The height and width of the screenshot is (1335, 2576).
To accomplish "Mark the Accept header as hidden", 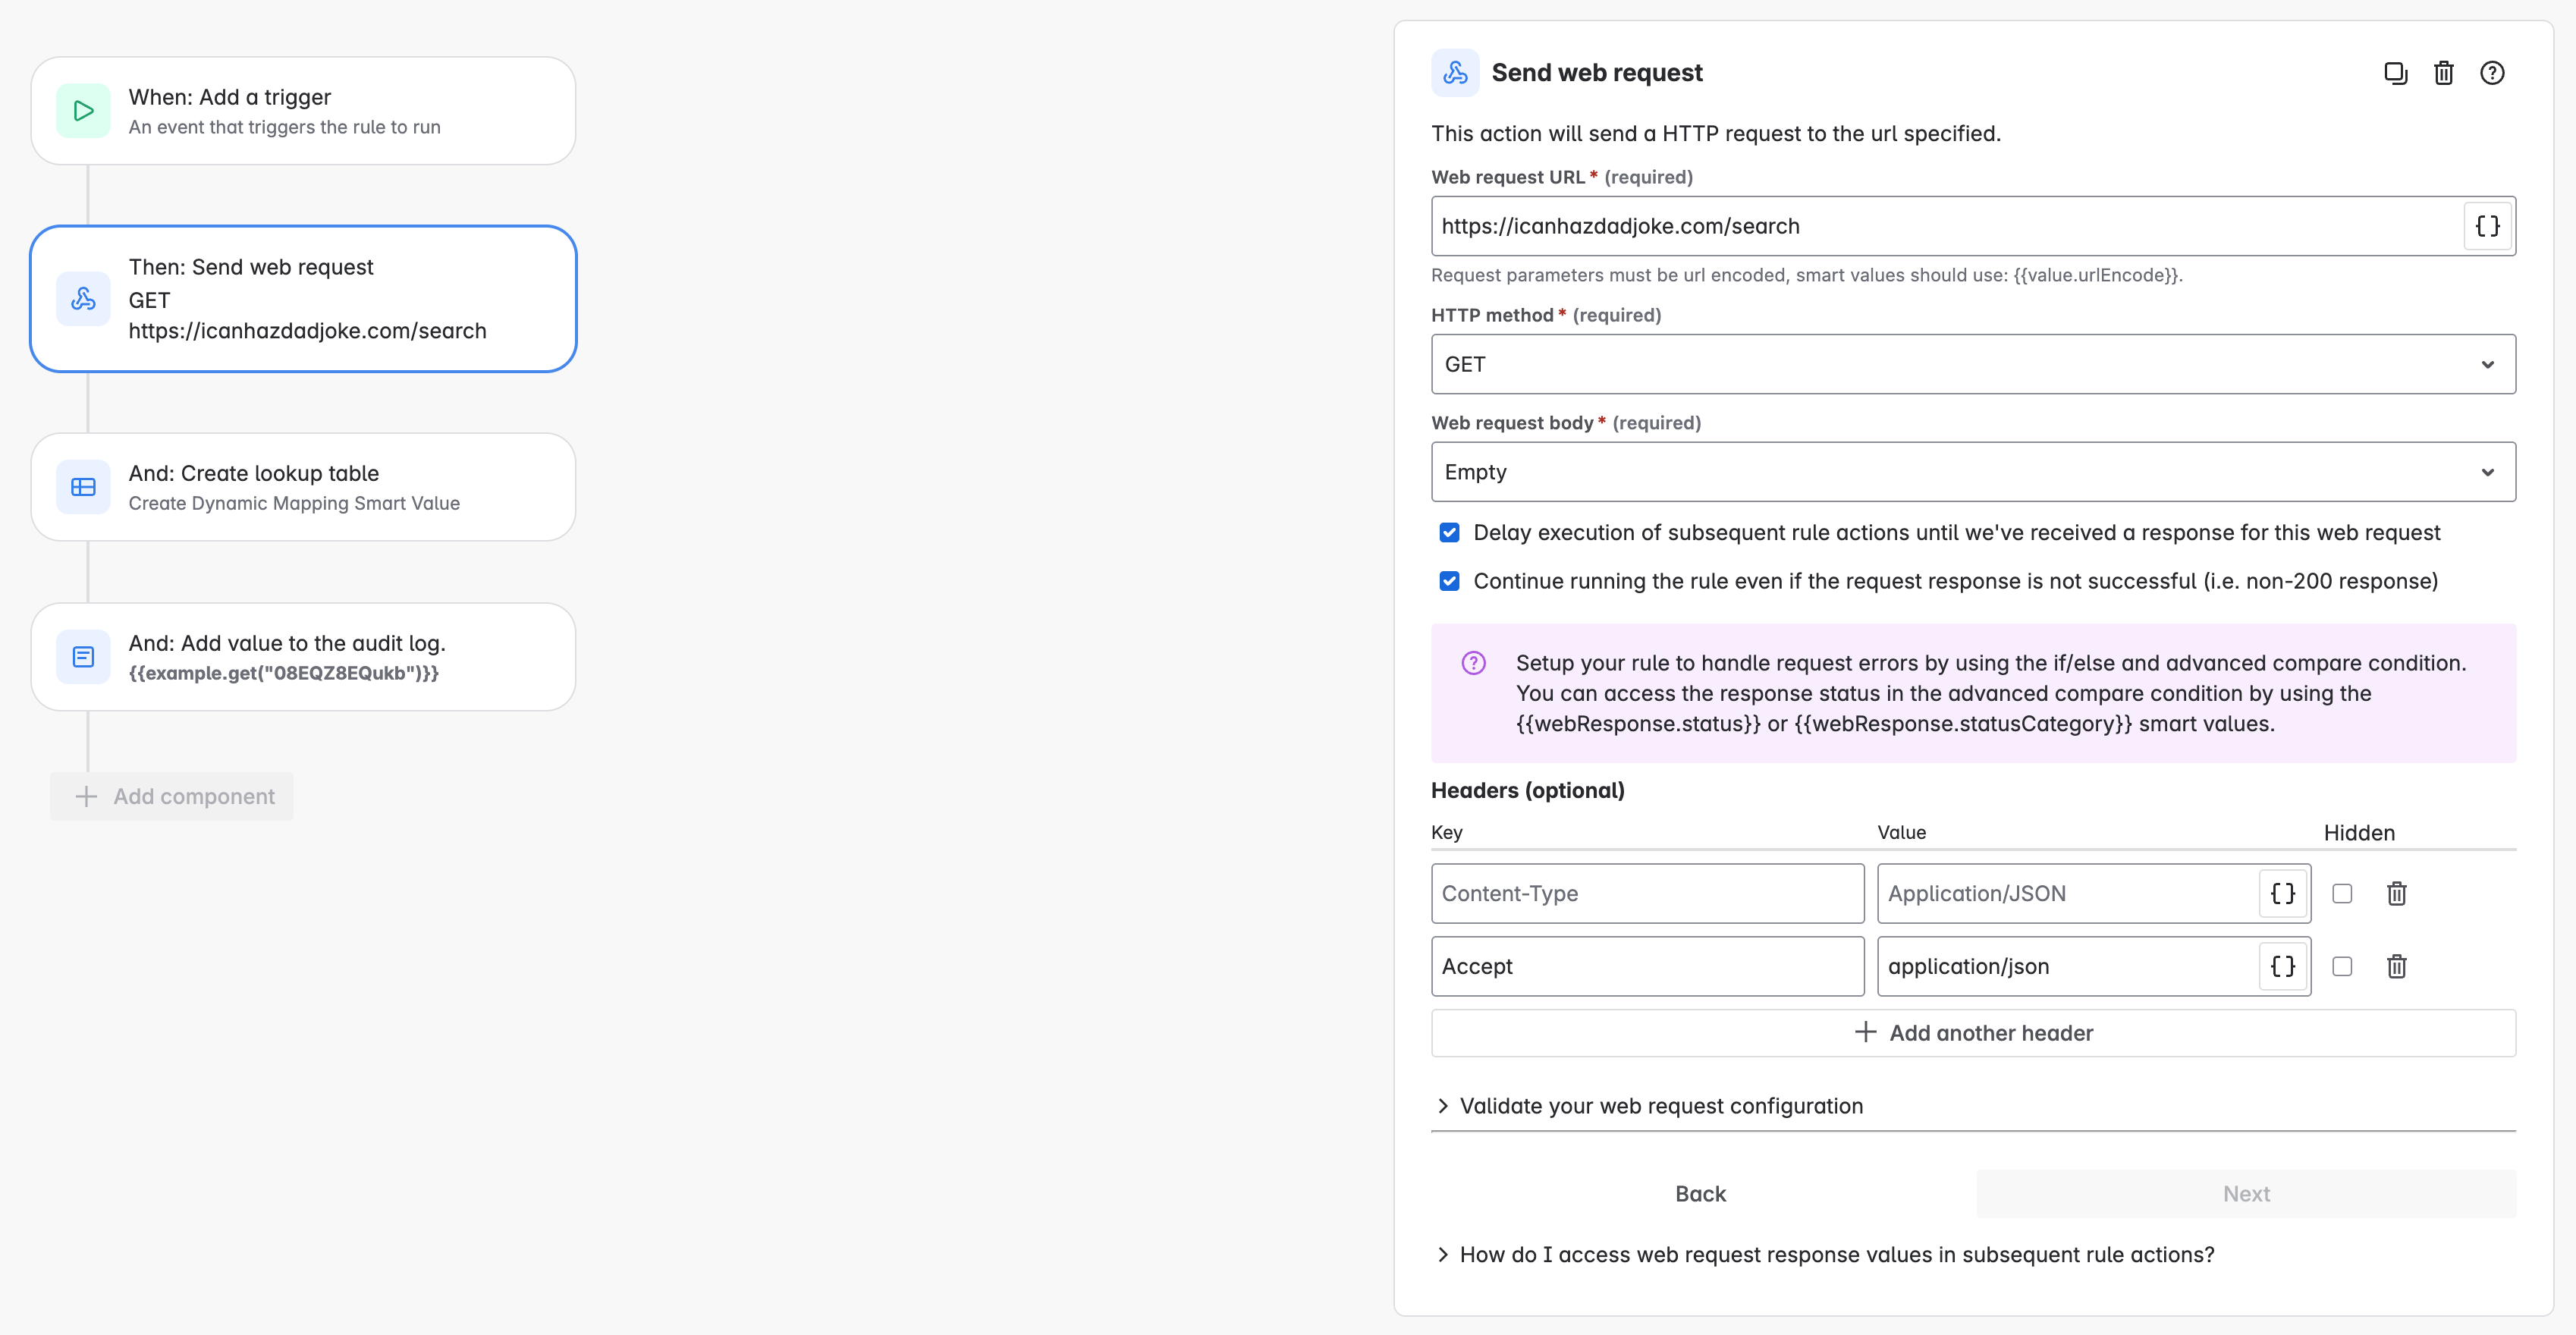I will (2342, 966).
